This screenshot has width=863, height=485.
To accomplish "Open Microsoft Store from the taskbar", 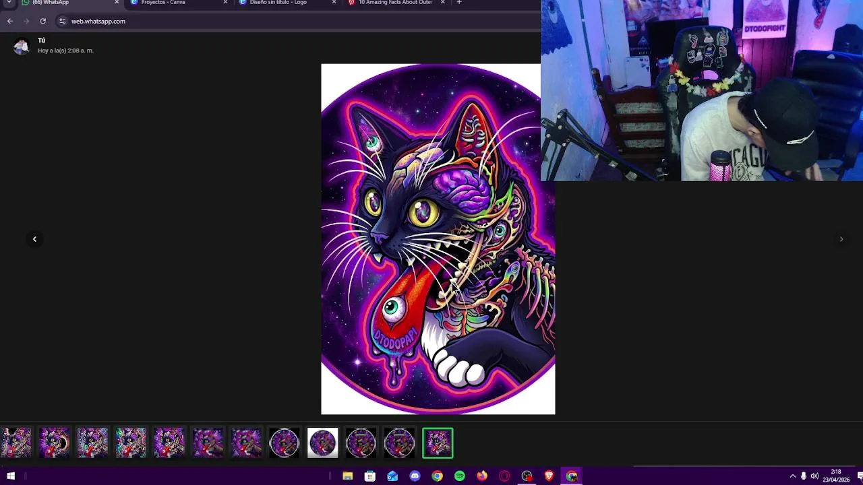I will 369,476.
